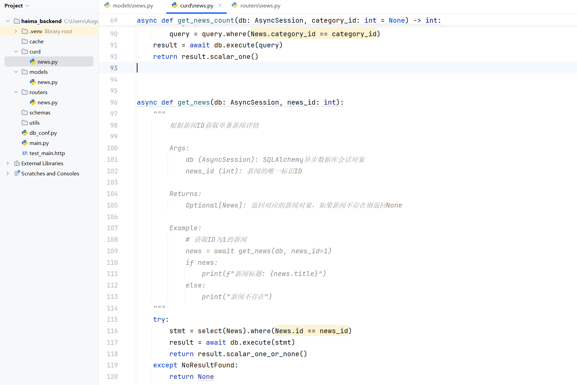
Task: Select the utils folder
Action: [x=34, y=123]
